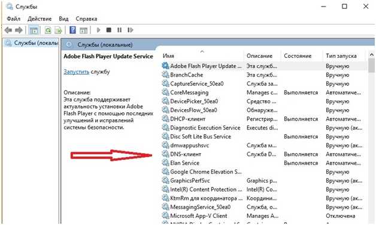Viewport: 376px width, 225px height.
Task: Select the DHCP-клиент service name
Action: 188,119
